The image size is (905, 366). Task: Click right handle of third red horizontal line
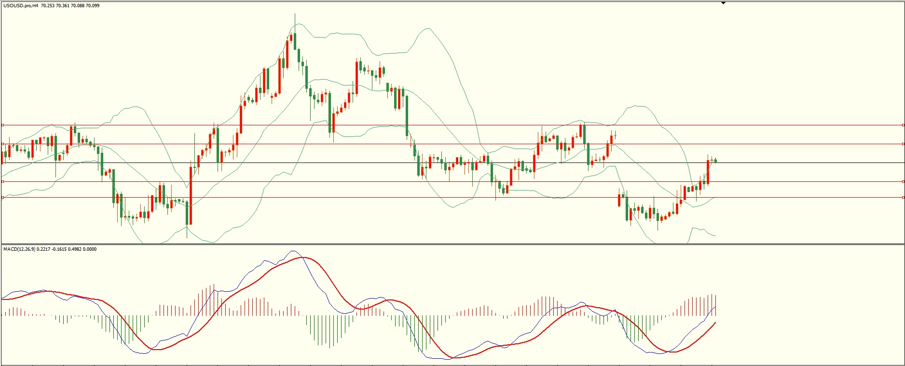pyautogui.click(x=903, y=181)
